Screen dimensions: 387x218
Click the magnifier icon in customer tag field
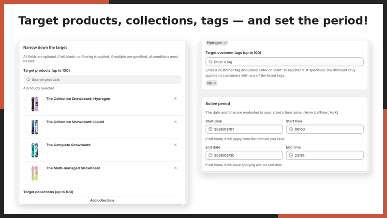tap(210, 62)
